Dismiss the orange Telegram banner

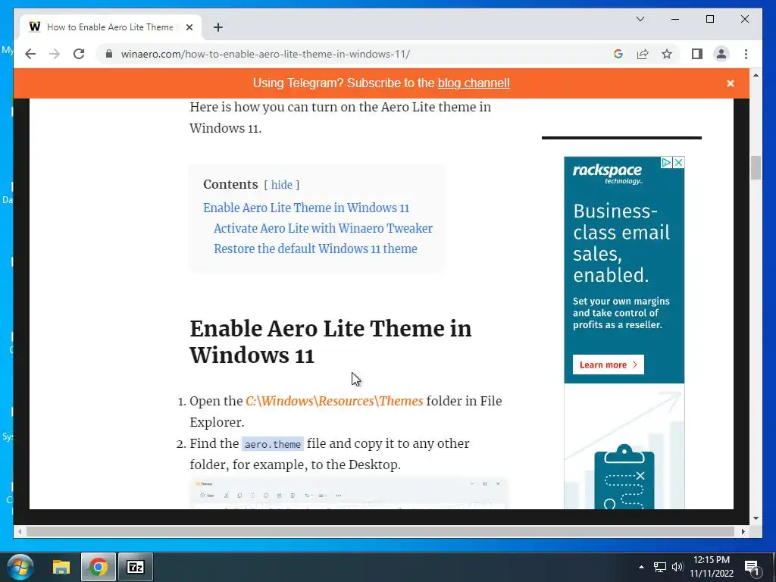point(730,83)
